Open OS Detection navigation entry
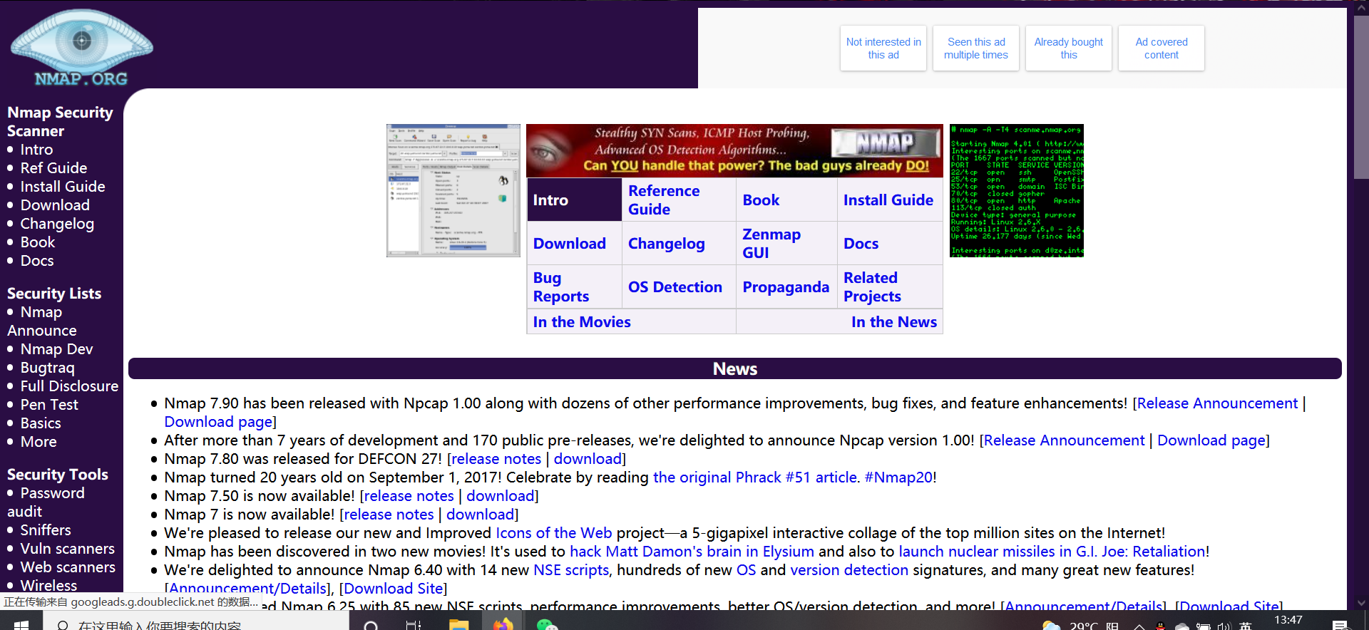1369x630 pixels. tap(675, 287)
